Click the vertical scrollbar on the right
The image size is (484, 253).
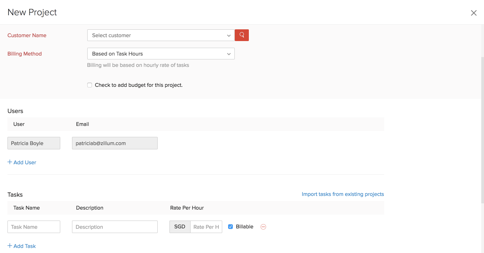pos(482,129)
